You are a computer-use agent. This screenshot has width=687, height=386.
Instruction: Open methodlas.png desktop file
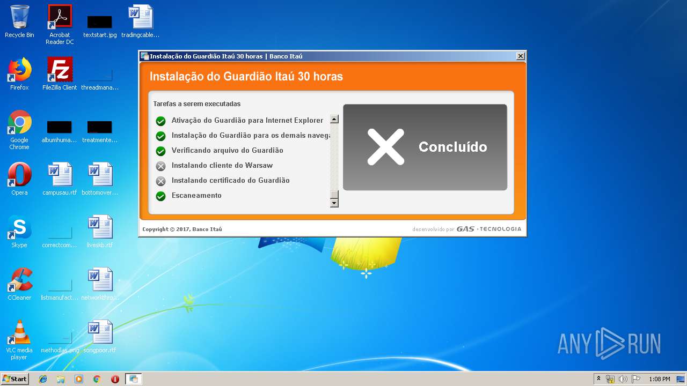(x=60, y=341)
